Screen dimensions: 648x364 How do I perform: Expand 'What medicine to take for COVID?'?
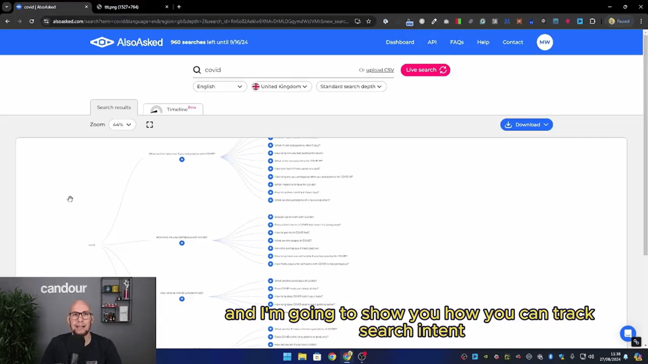pyautogui.click(x=270, y=184)
